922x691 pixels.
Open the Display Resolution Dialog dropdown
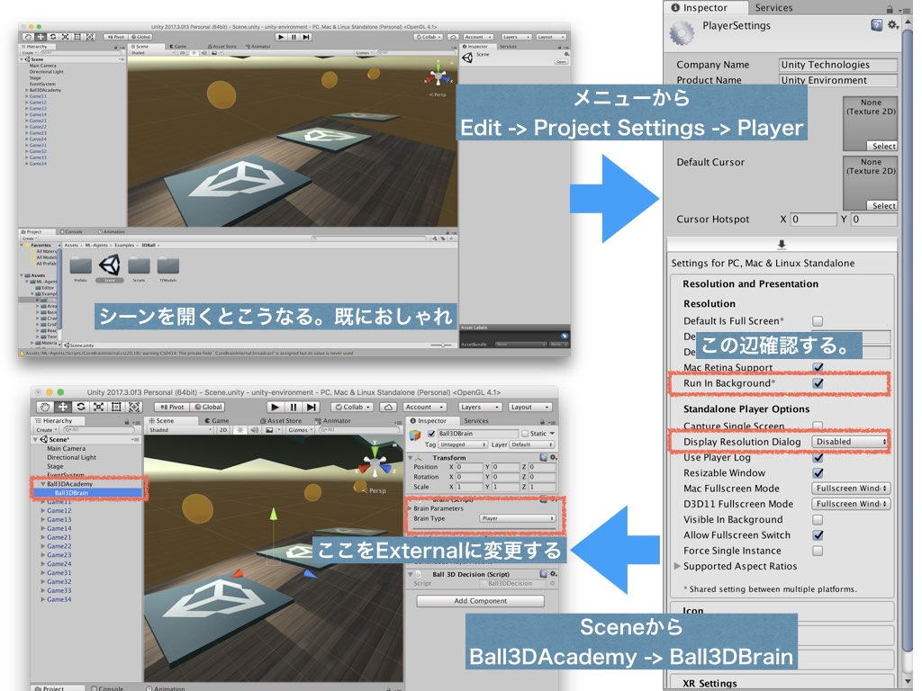point(850,441)
